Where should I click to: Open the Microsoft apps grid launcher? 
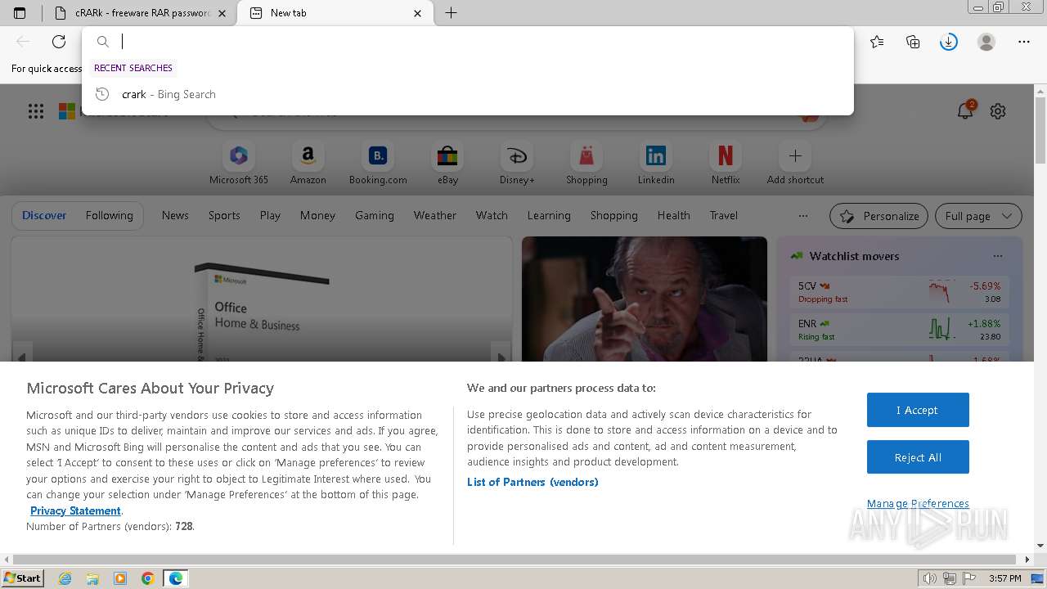click(36, 111)
